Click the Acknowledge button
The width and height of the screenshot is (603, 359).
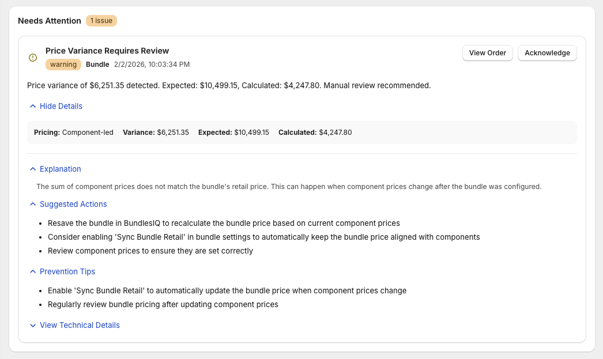547,52
